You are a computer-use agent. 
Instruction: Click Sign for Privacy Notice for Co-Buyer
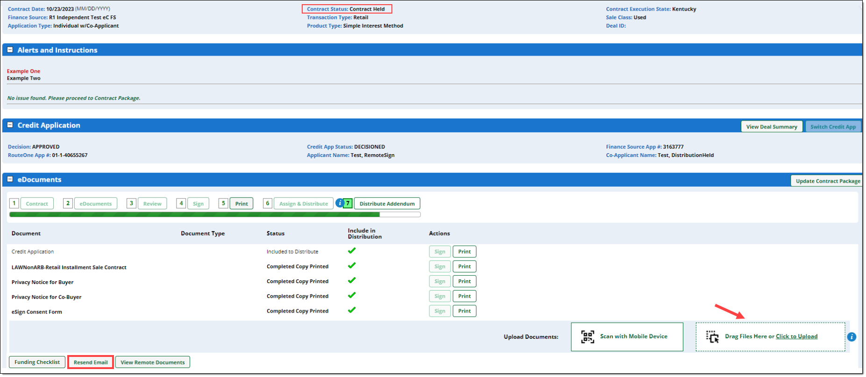pos(440,296)
